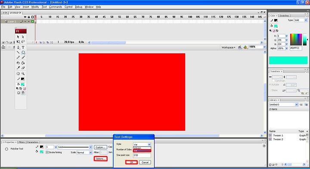This screenshot has width=310, height=169.
Task: Click Edit Scene icon above the stage
Action: pyautogui.click(x=240, y=47)
